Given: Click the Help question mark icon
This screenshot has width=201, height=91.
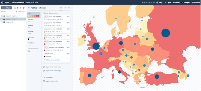Looking at the screenshot, I should point(157,2).
